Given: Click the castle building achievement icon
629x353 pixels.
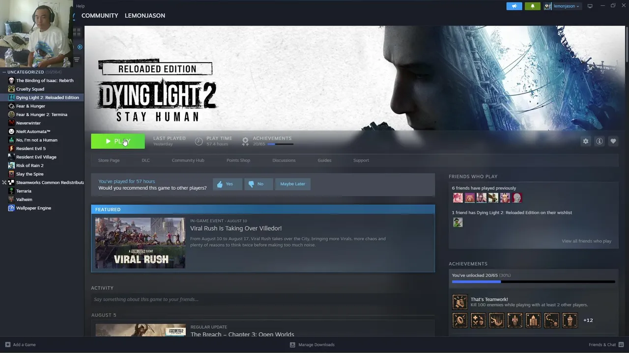Looking at the screenshot, I should pos(533,320).
